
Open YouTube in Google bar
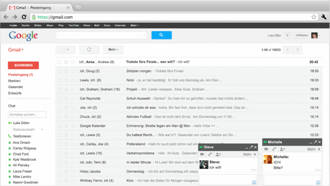pyautogui.click(x=74, y=25)
